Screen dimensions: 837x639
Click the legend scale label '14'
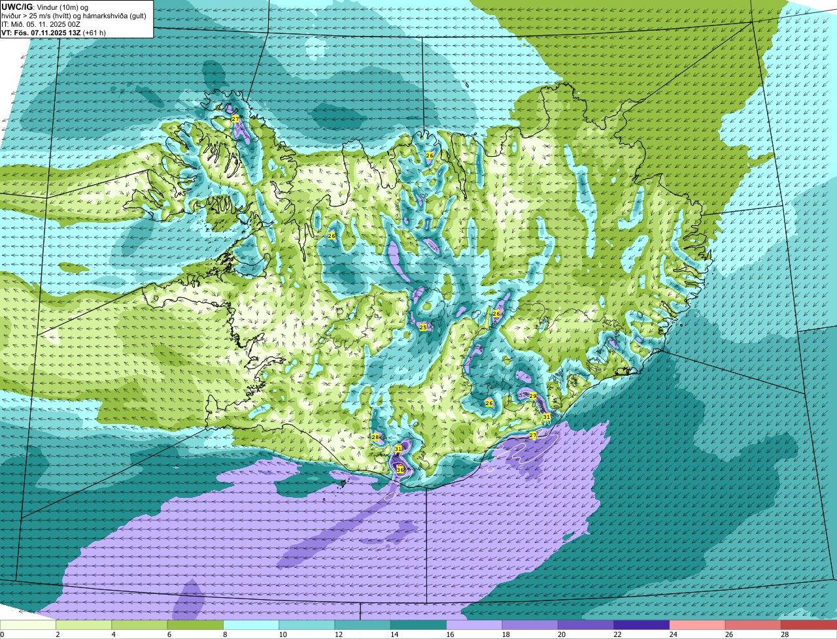click(393, 634)
